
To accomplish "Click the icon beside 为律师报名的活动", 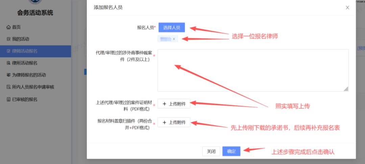I will tap(9, 75).
